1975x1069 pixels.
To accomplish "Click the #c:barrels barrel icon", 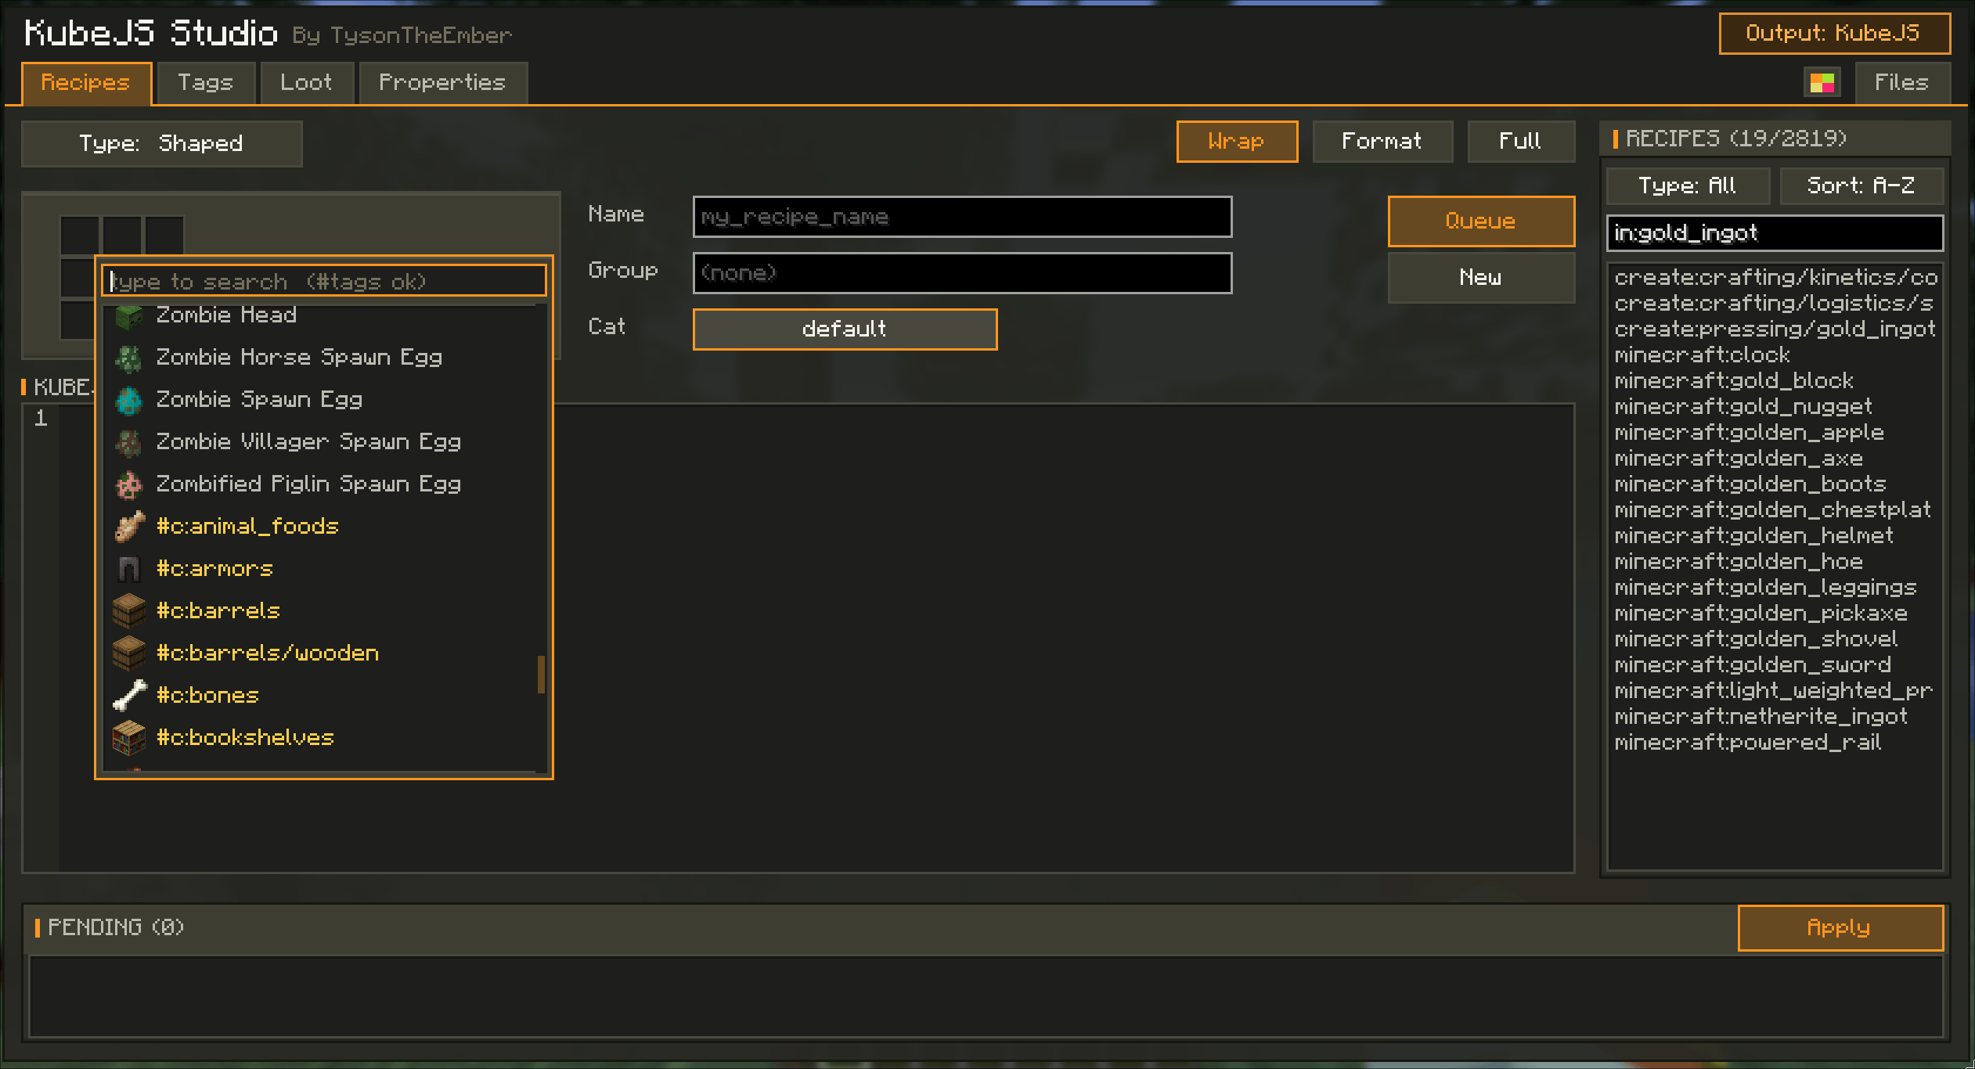I will [x=129, y=611].
